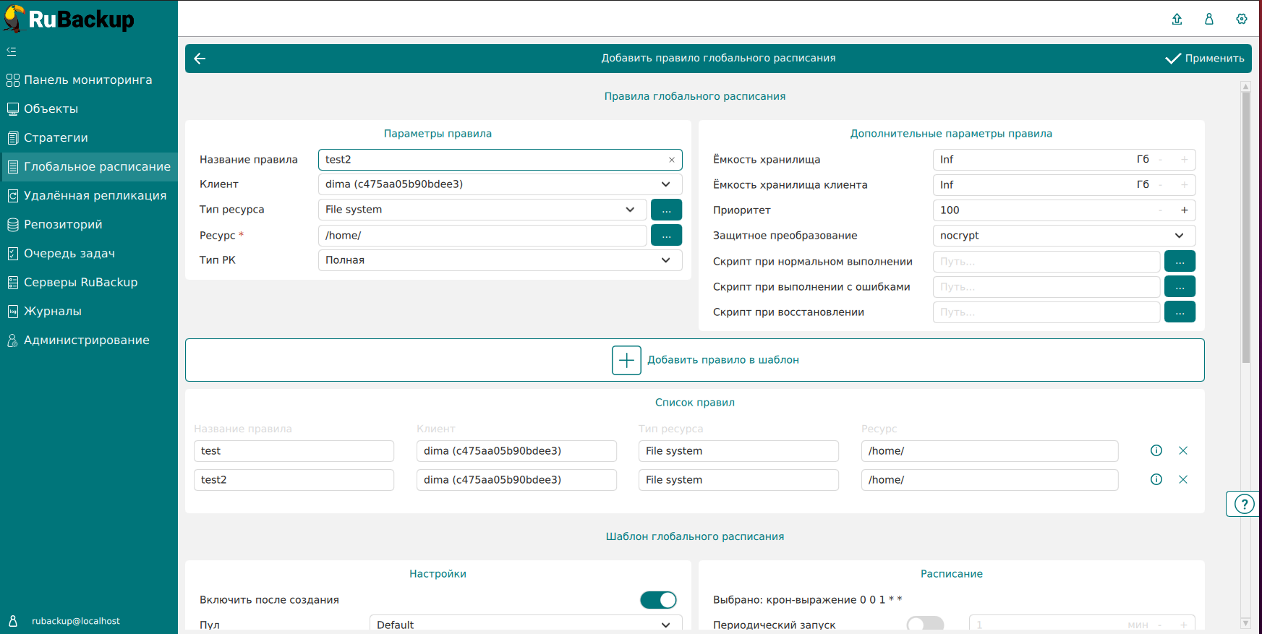
Task: Expand the Пул Default dropdown
Action: [666, 625]
